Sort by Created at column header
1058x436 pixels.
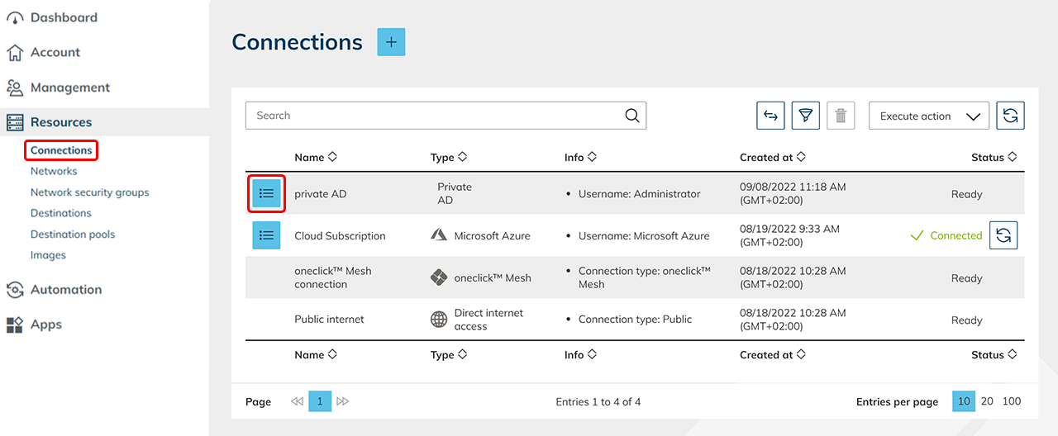click(772, 157)
